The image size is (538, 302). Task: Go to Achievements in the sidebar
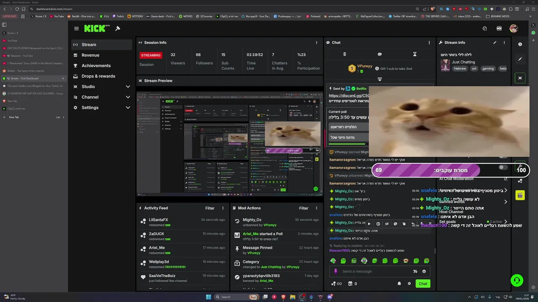coord(102,65)
